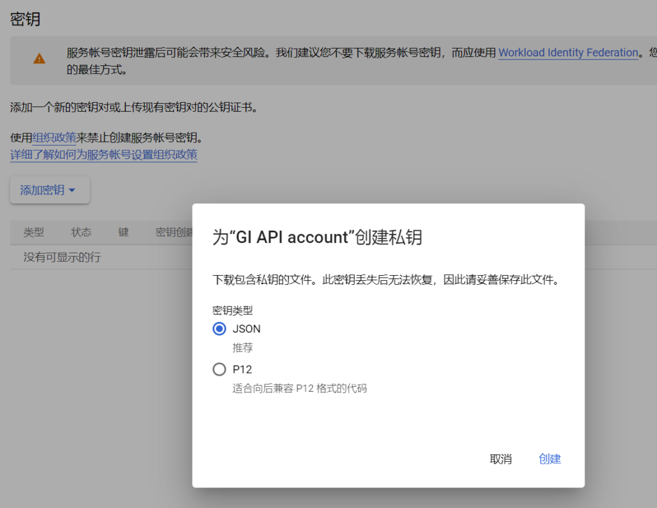Screen dimensions: 657x508
Task: Click the dialog title 创建私钥
Action: 317,237
